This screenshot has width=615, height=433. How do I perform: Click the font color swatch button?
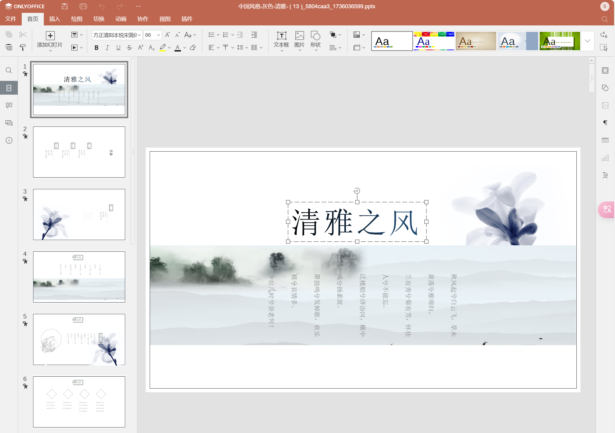click(178, 47)
